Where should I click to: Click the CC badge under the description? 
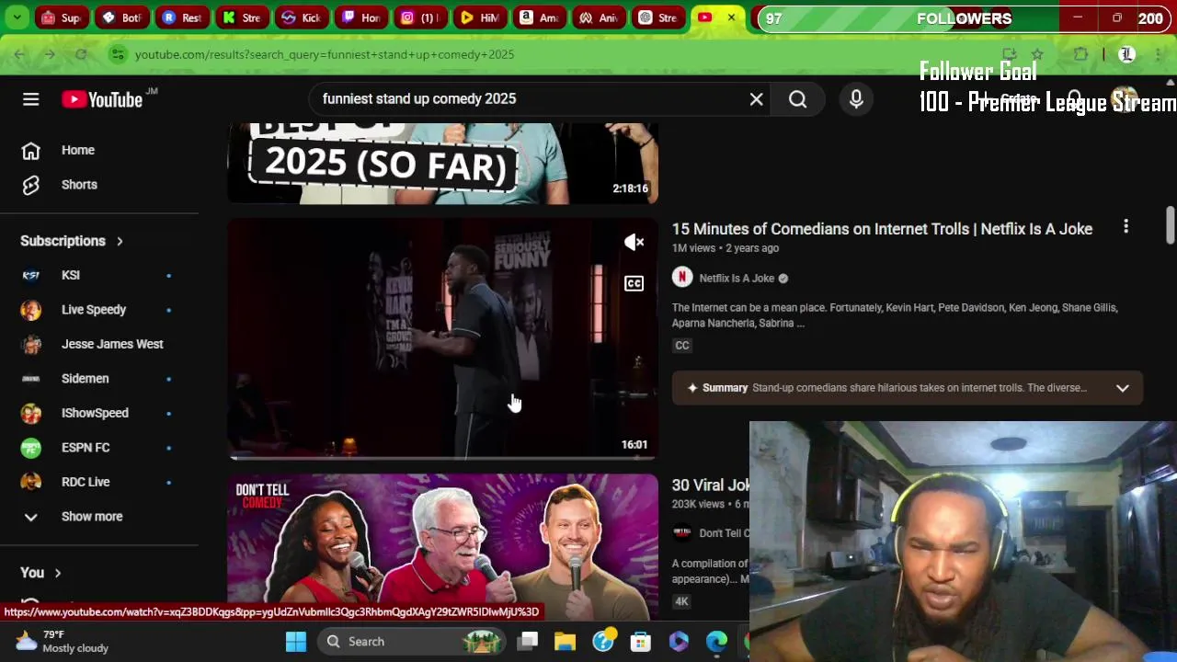(682, 346)
